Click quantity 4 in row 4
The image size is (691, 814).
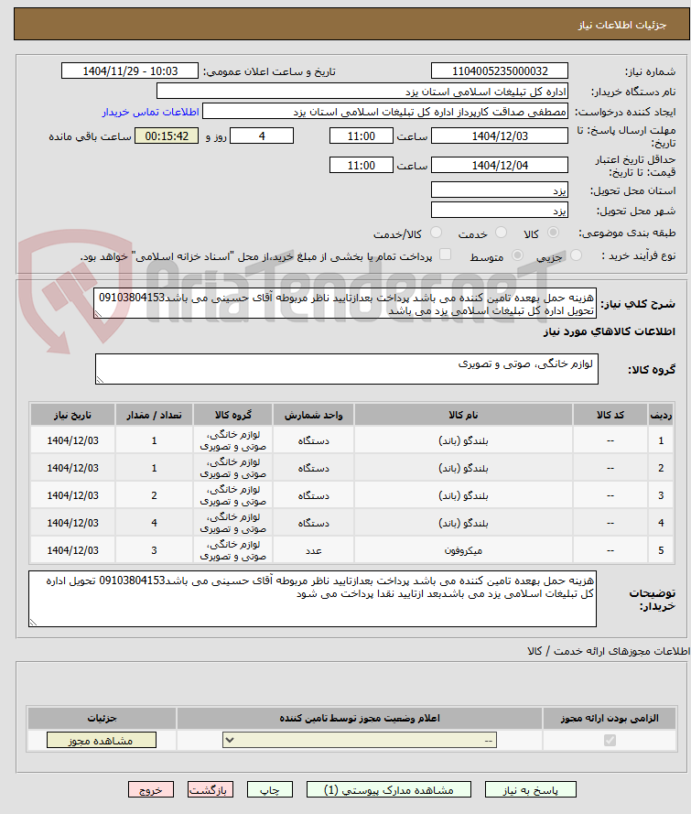click(154, 524)
